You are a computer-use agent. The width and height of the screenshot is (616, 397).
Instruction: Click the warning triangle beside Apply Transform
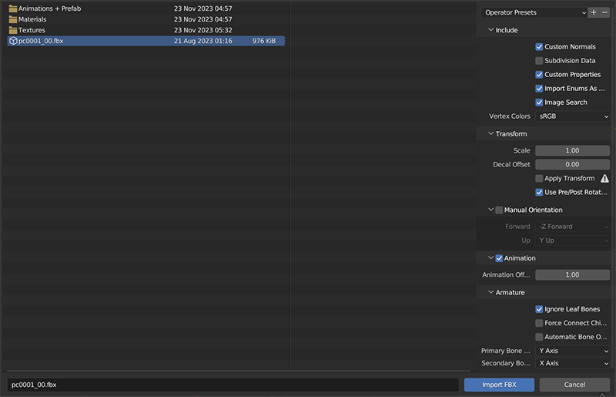604,179
